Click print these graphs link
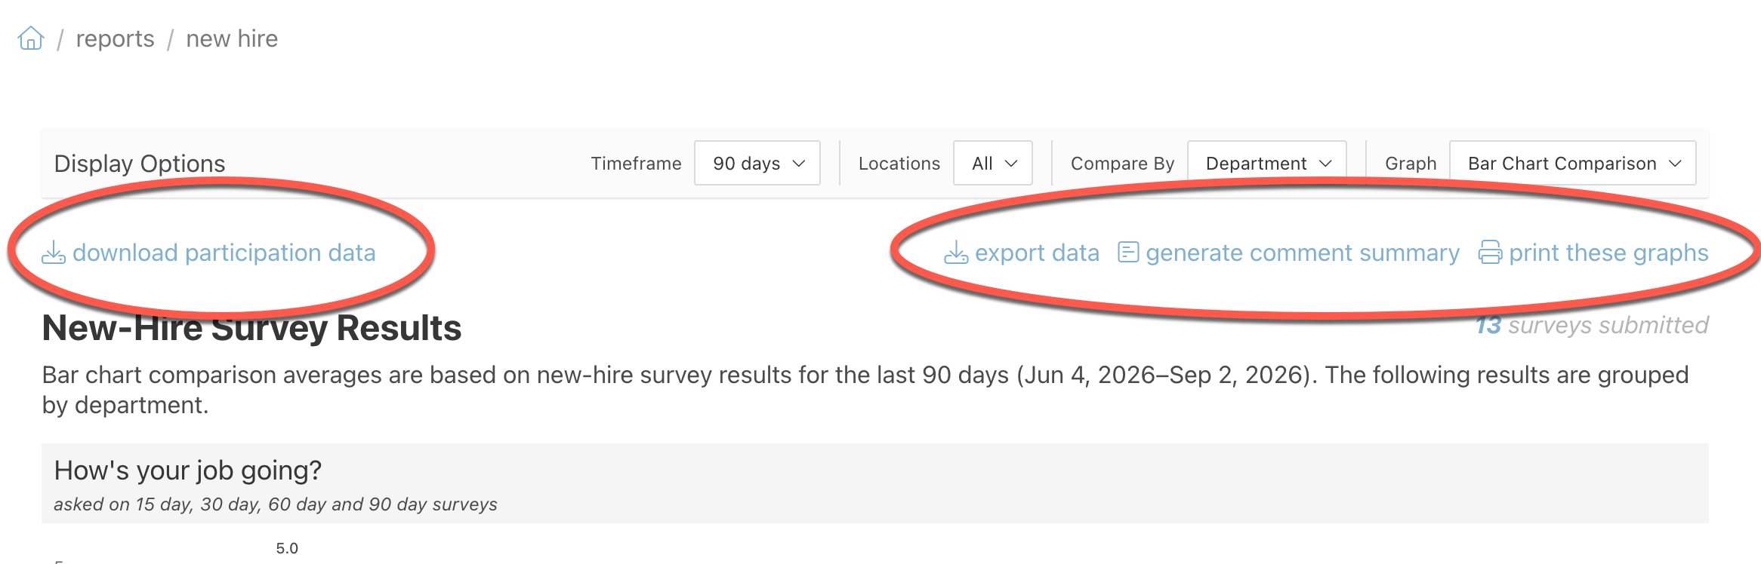Viewport: 1761px width, 564px height. tap(1608, 253)
